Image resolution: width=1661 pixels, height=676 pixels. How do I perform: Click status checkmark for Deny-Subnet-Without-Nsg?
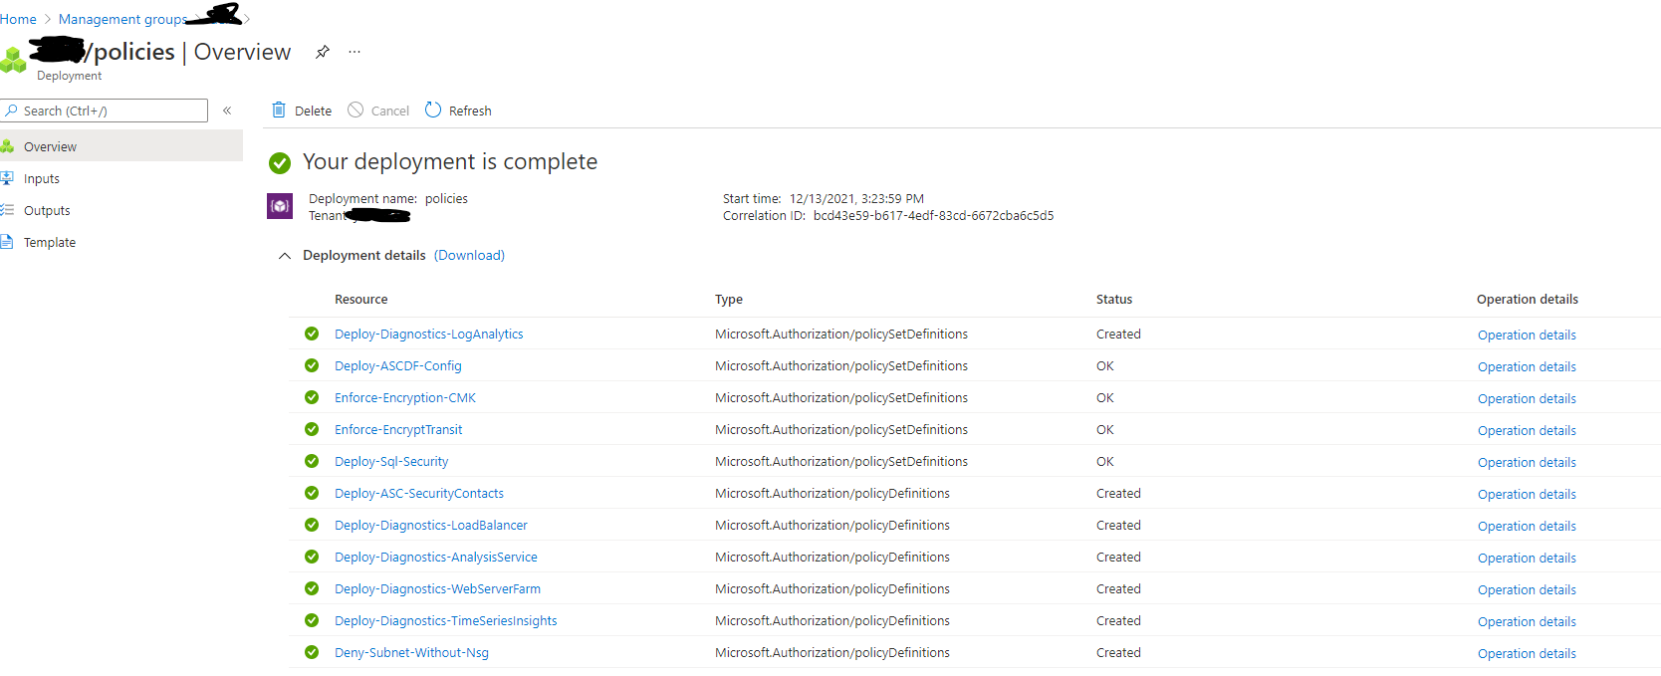[x=312, y=652]
